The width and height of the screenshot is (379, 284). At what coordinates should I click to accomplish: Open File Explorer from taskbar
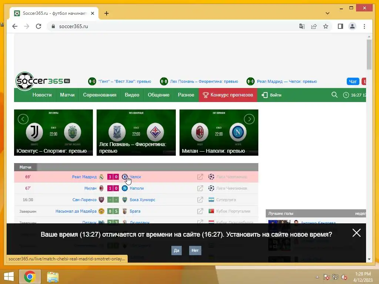[53, 277]
